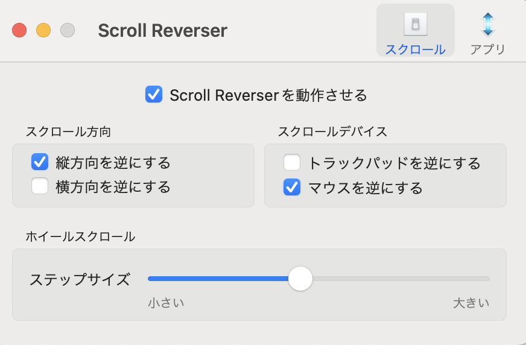Click the Scroll Reverser window title
Screen dimensions: 526x345
[x=162, y=30]
